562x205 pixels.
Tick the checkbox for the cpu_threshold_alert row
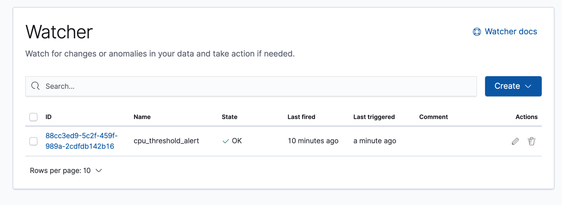click(x=33, y=141)
